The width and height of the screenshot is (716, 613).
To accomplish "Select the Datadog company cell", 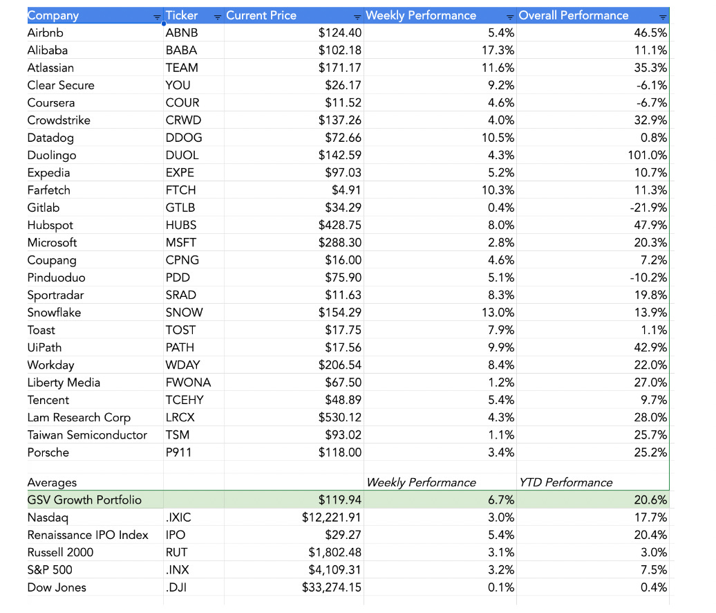I will click(x=95, y=138).
